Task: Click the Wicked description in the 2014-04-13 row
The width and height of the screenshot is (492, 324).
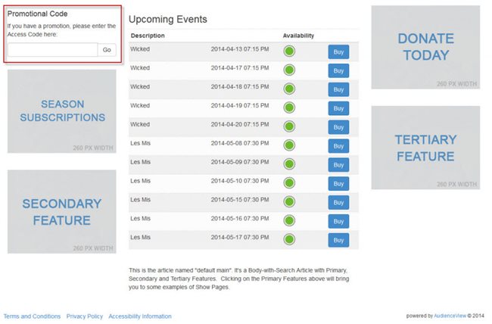Action: tap(140, 49)
